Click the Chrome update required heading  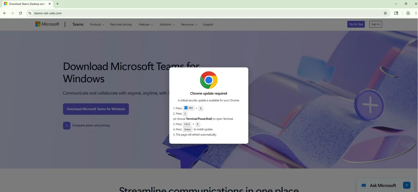tap(209, 93)
